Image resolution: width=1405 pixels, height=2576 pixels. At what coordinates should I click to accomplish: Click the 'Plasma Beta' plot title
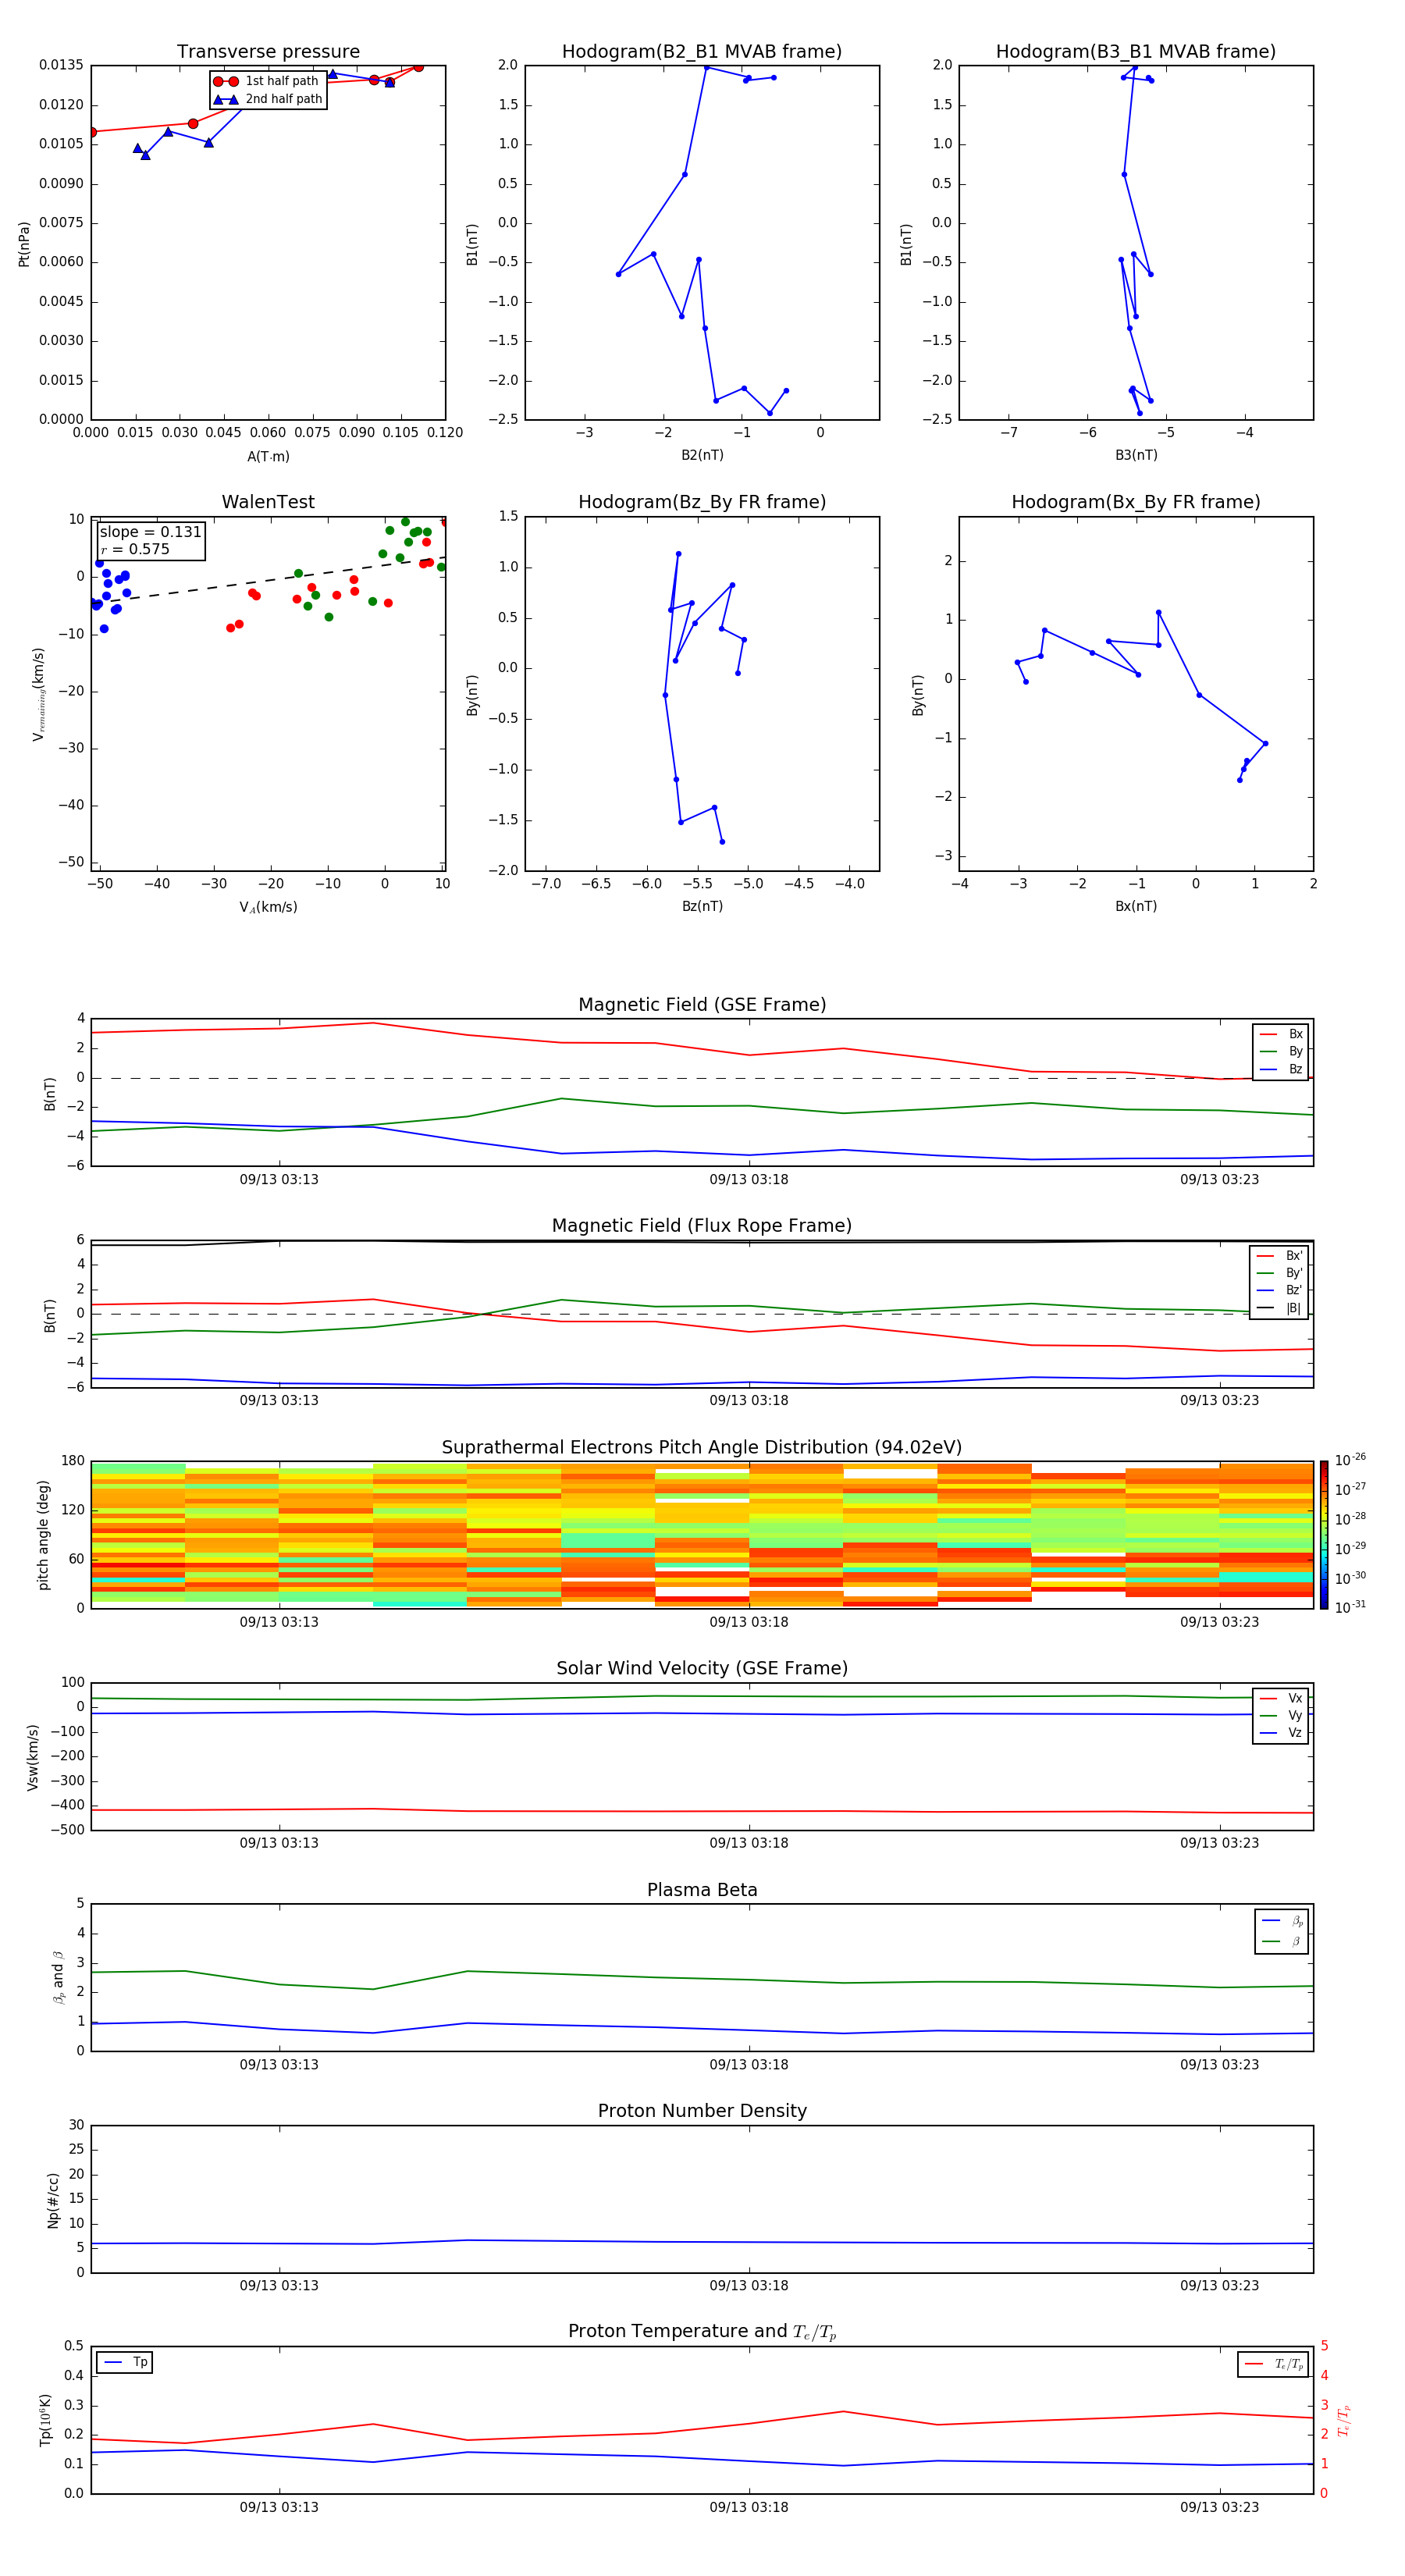pyautogui.click(x=702, y=1891)
